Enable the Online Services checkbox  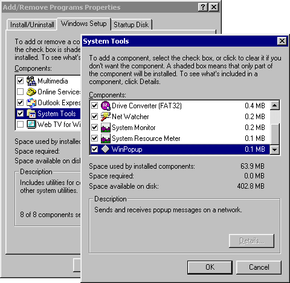tap(20, 92)
